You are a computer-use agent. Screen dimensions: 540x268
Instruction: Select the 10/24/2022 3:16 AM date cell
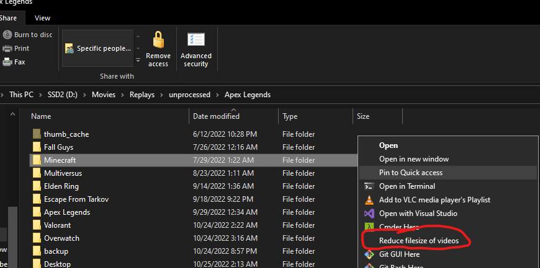225,238
